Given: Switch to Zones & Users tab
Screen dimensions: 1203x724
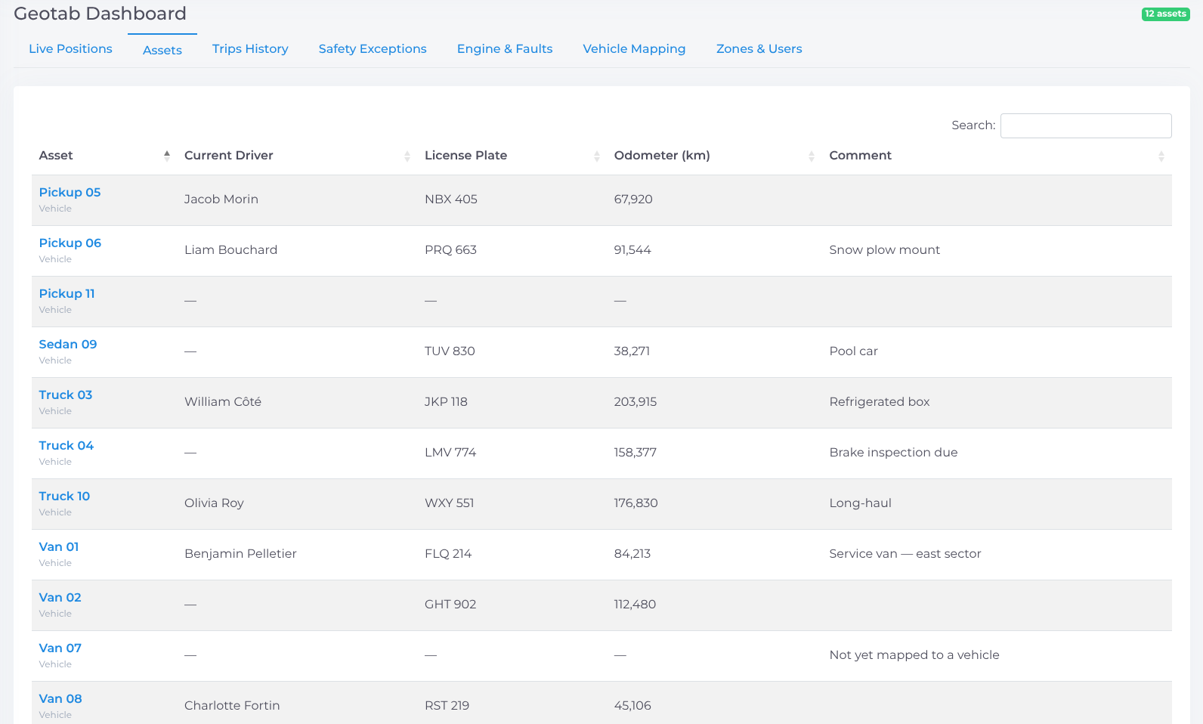Looking at the screenshot, I should [x=759, y=48].
